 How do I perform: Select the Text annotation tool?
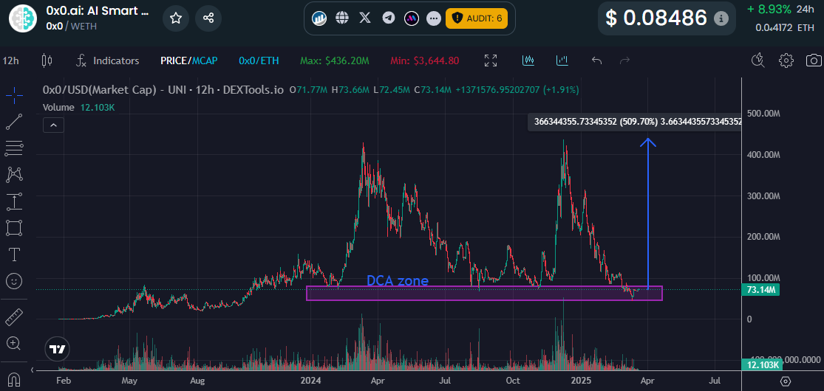tap(13, 255)
